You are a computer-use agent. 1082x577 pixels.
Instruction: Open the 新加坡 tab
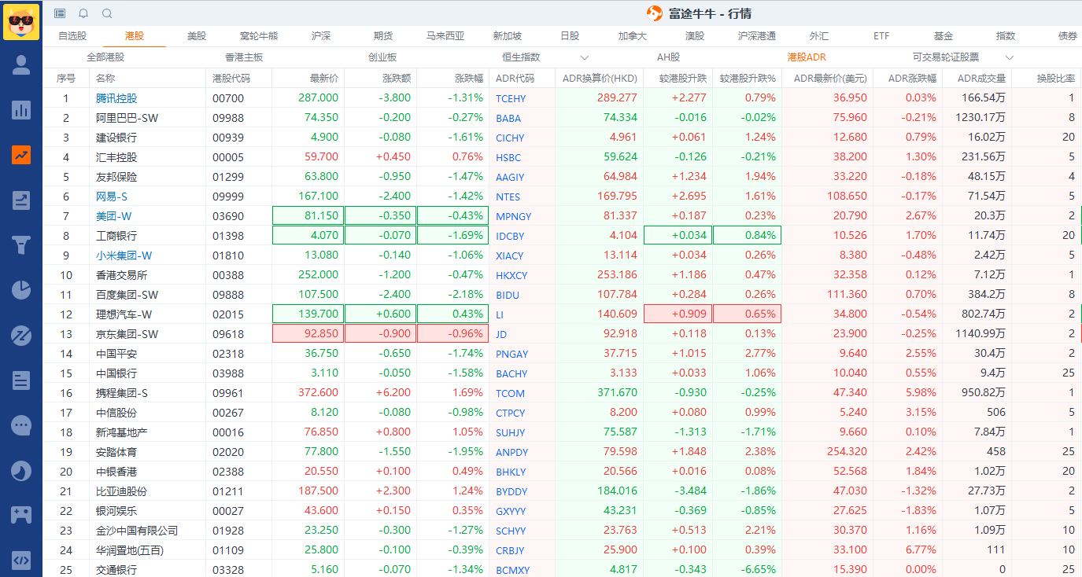point(508,36)
